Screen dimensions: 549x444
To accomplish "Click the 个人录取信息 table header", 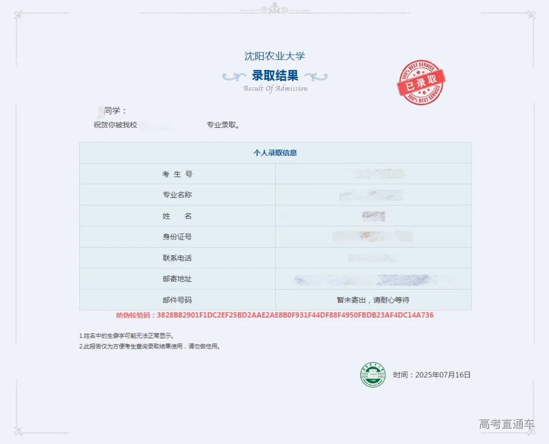I will coord(274,153).
